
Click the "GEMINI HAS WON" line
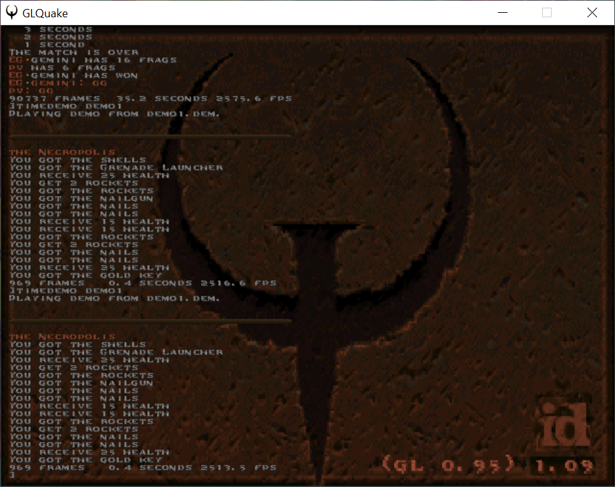pyautogui.click(x=74, y=76)
